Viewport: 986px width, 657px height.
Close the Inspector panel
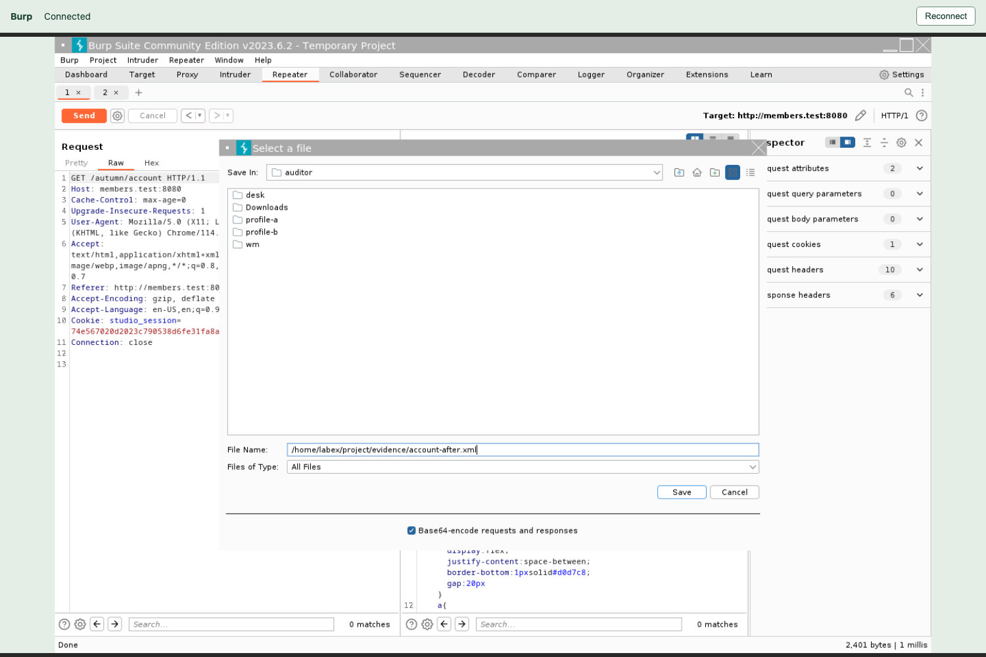[918, 143]
